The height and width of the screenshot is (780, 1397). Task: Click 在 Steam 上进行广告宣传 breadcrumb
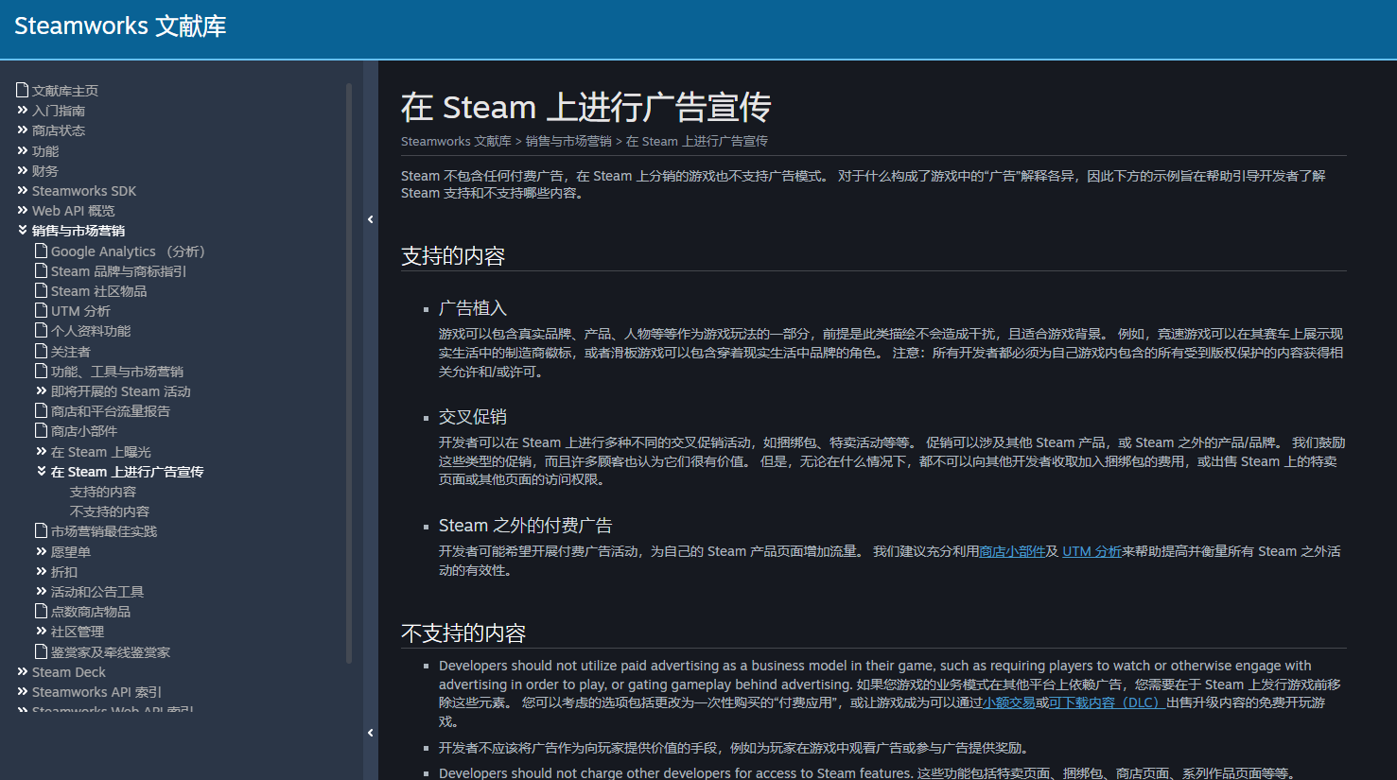click(x=697, y=141)
